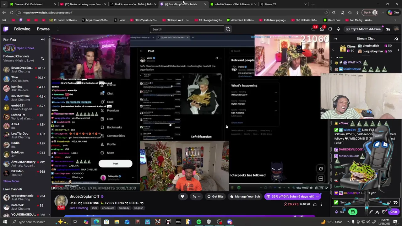This screenshot has width=402, height=226.
Task: Open the 7TV emote menu in chat input
Action: tap(395, 202)
